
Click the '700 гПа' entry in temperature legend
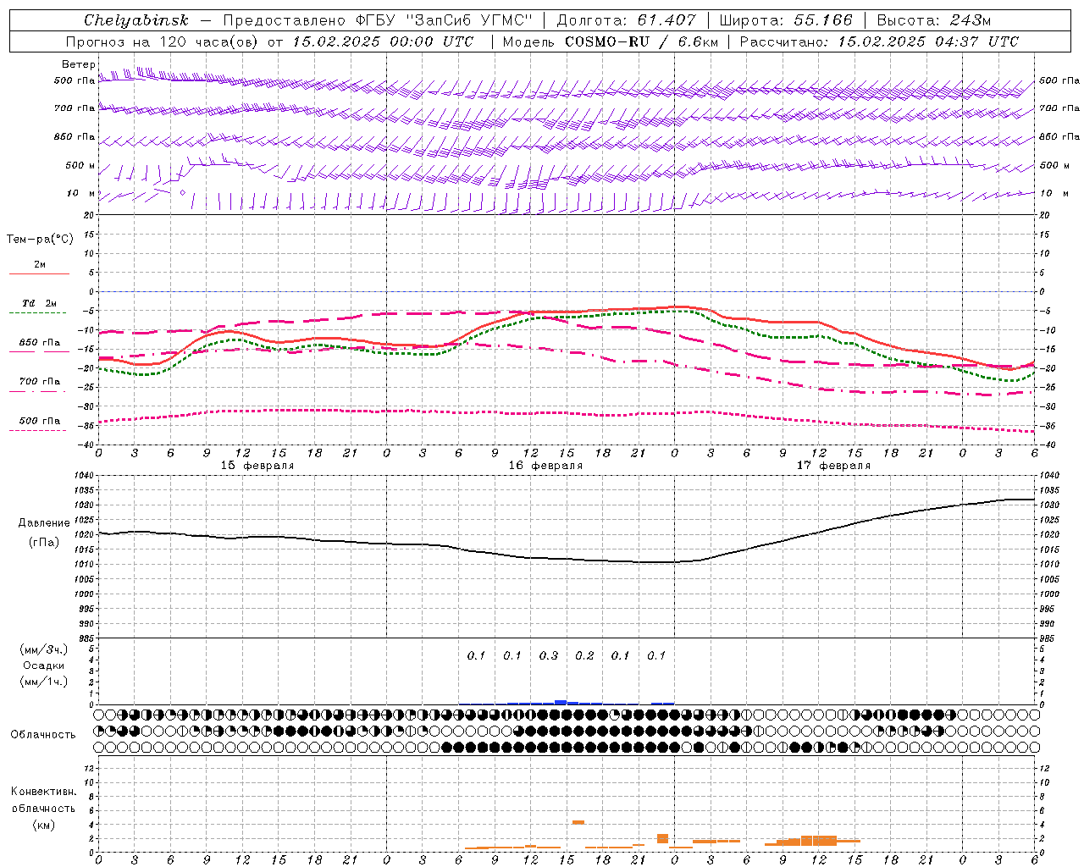pyautogui.click(x=40, y=382)
